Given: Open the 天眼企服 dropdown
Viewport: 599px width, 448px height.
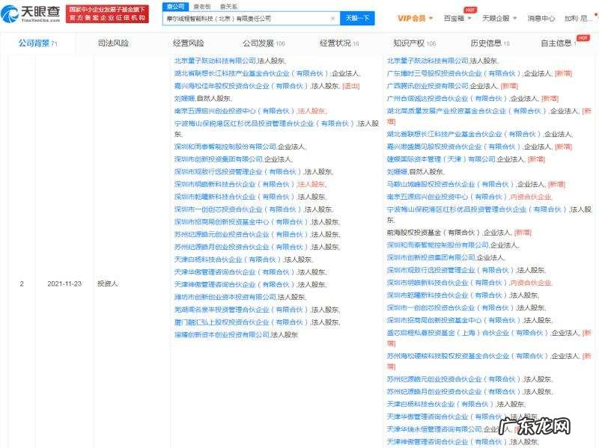Looking at the screenshot, I should pyautogui.click(x=514, y=18).
